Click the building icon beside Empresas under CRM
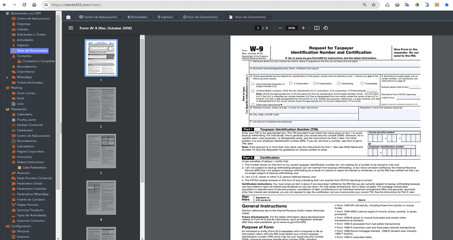Viewport: 453px width, 240px height. [14, 24]
